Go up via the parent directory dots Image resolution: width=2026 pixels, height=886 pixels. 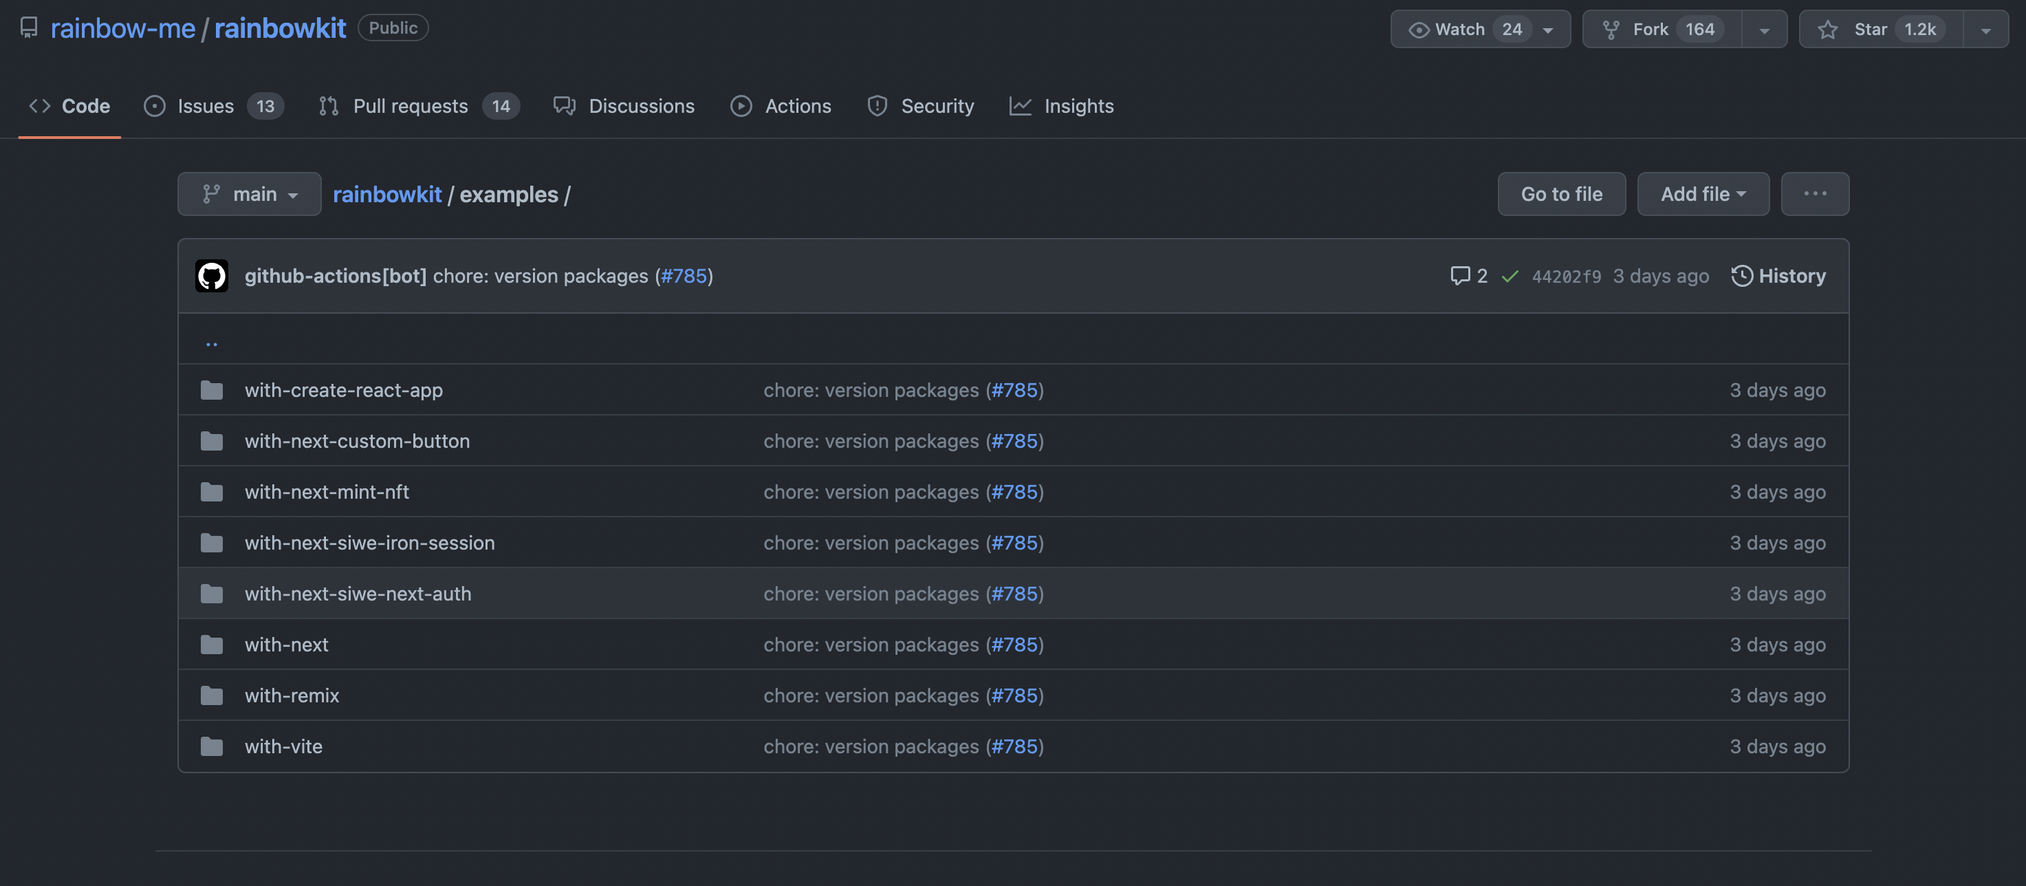(212, 343)
